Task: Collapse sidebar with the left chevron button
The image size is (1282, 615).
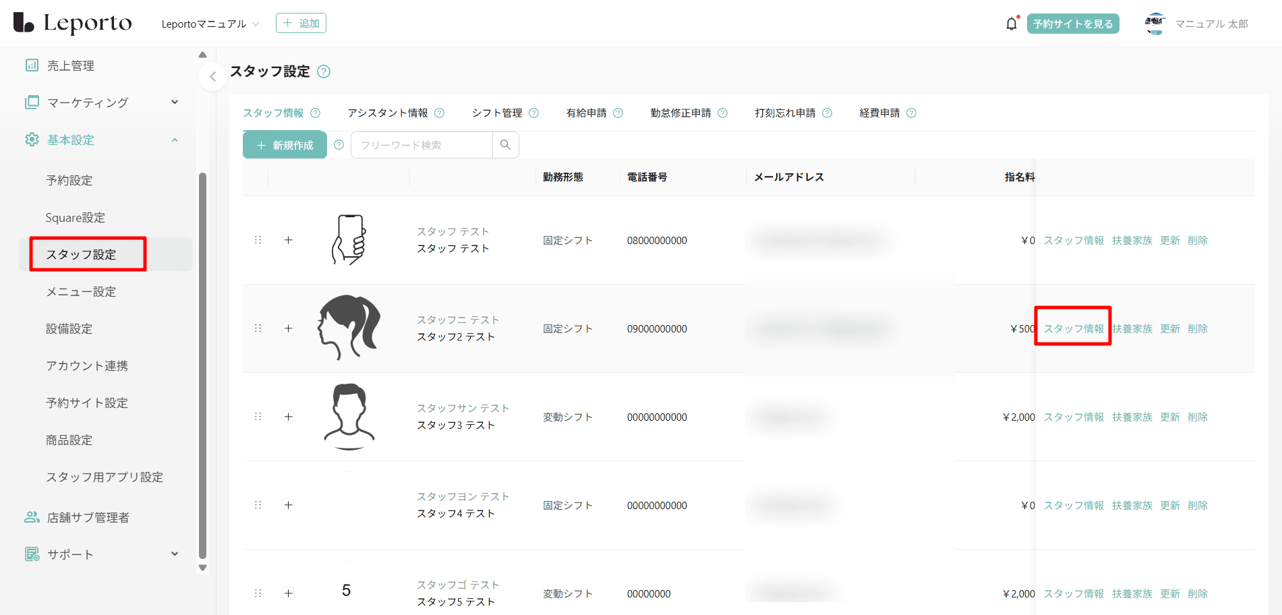Action: click(x=212, y=77)
